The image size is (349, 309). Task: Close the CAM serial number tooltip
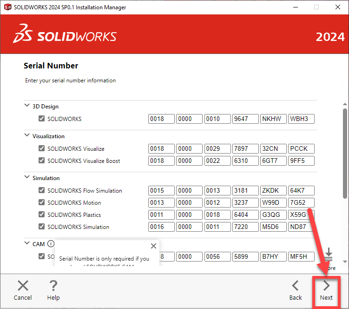click(153, 246)
